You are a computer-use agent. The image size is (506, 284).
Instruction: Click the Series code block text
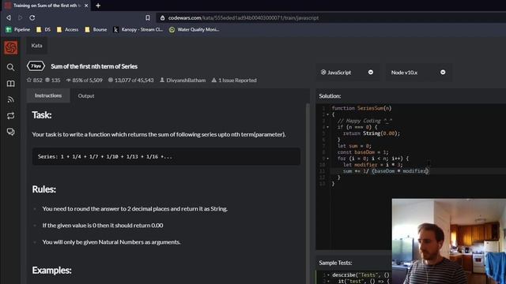105,156
